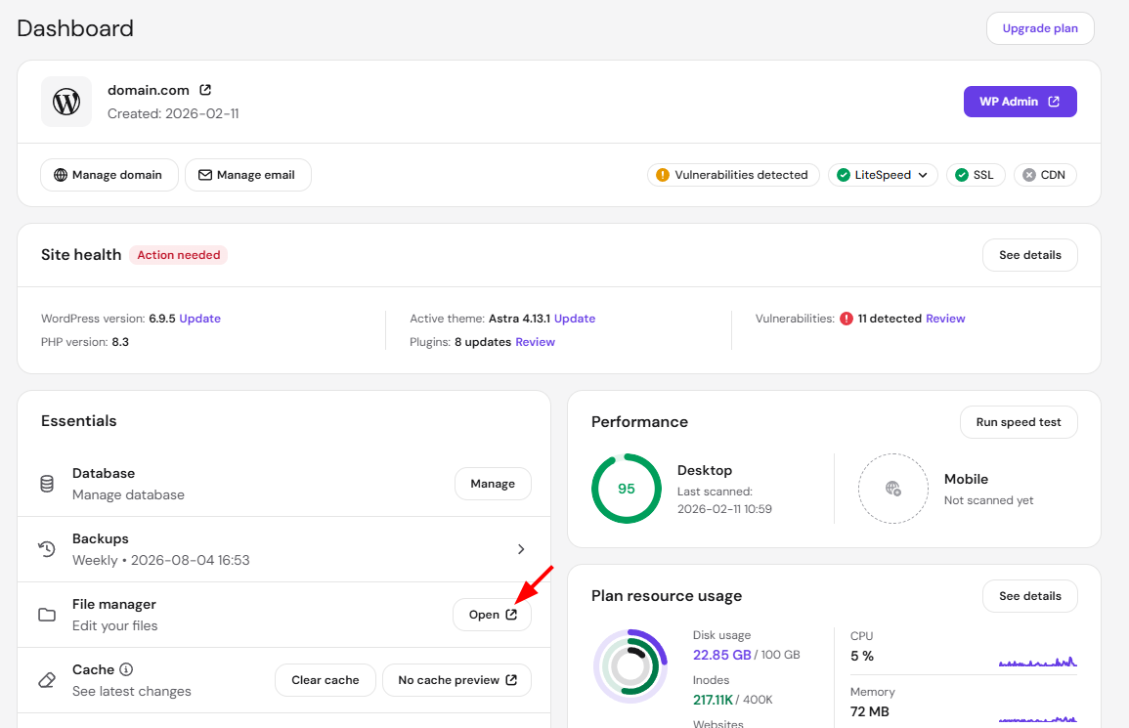Click the red vulnerabilities alert icon
1129x728 pixels.
pyautogui.click(x=847, y=319)
